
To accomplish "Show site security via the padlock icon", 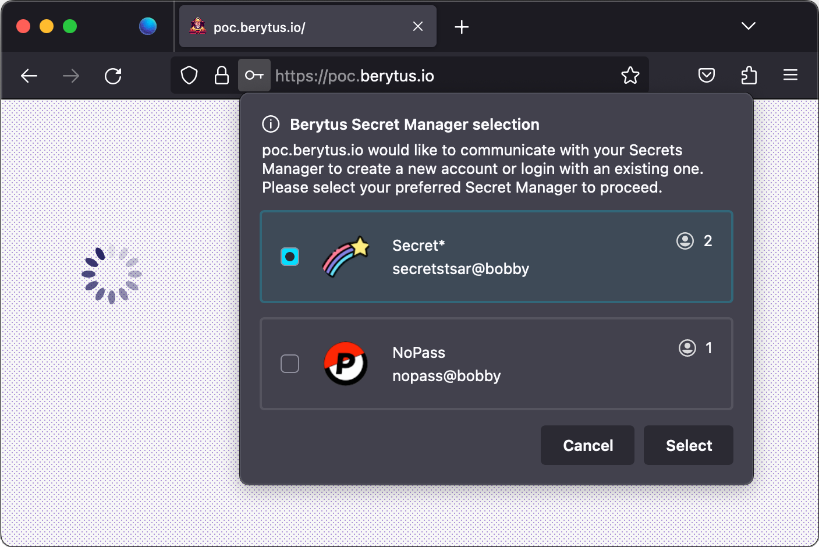I will click(x=222, y=75).
